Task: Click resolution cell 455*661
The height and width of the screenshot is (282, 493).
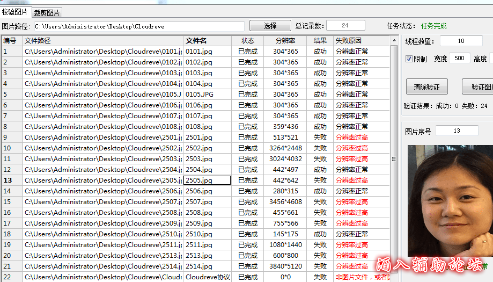Action: pyautogui.click(x=285, y=213)
